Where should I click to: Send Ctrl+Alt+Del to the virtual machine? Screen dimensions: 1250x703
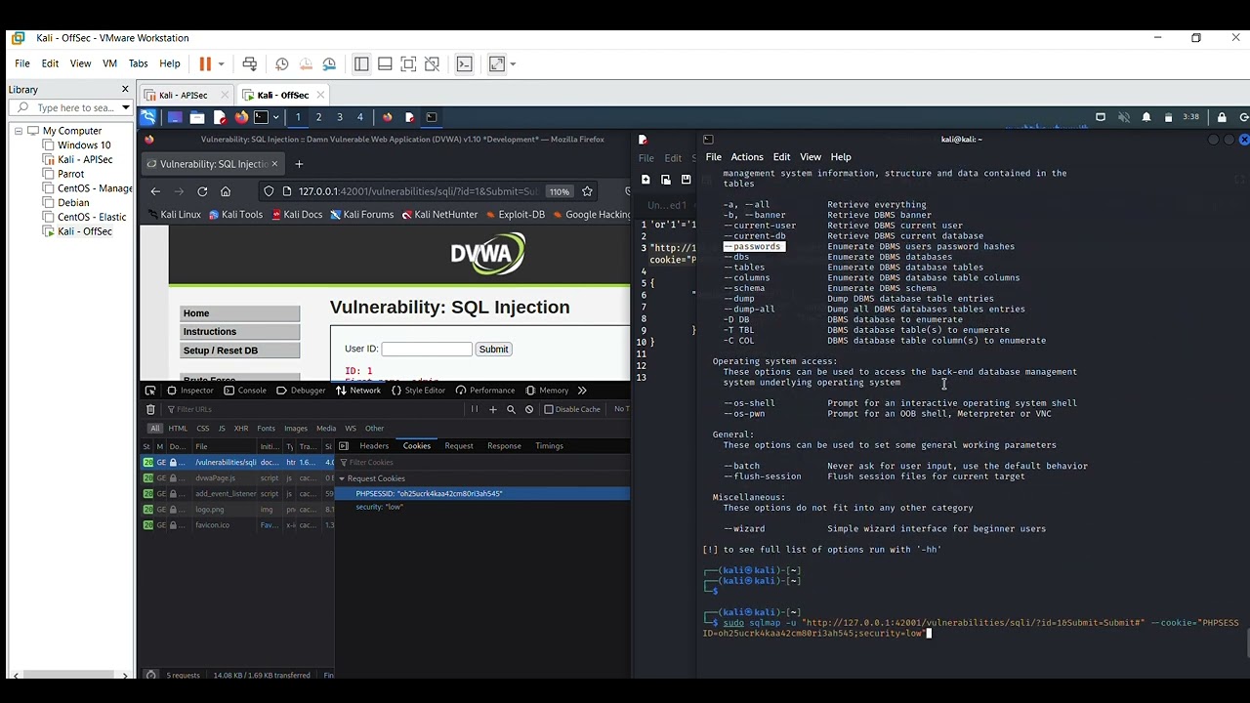coord(249,63)
